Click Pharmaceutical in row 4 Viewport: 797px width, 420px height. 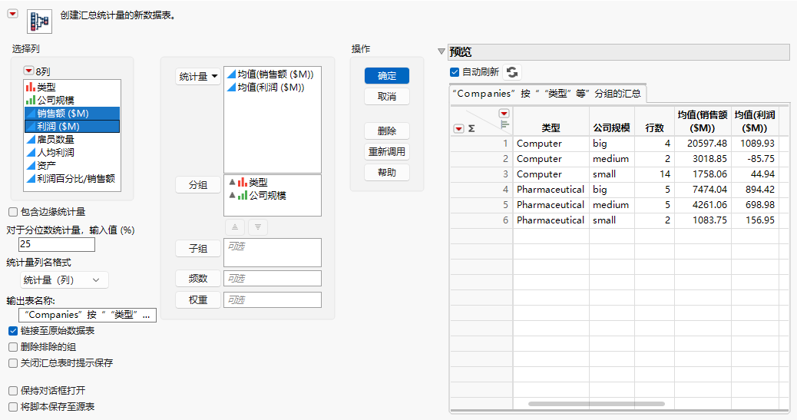pyautogui.click(x=551, y=189)
